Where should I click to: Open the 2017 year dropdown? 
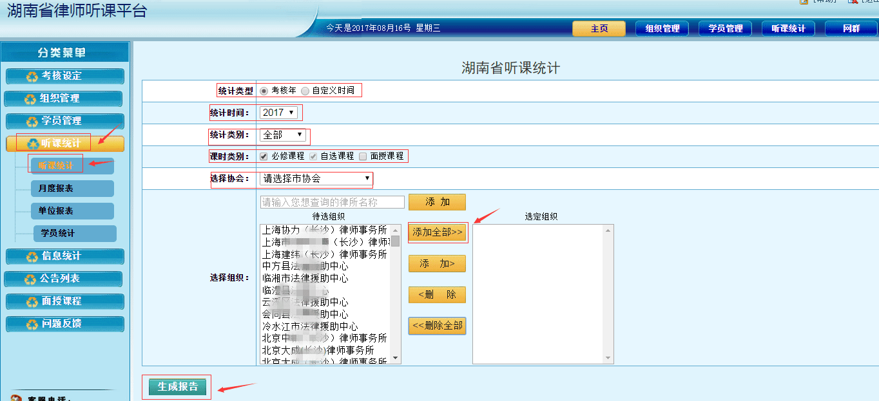click(x=278, y=113)
